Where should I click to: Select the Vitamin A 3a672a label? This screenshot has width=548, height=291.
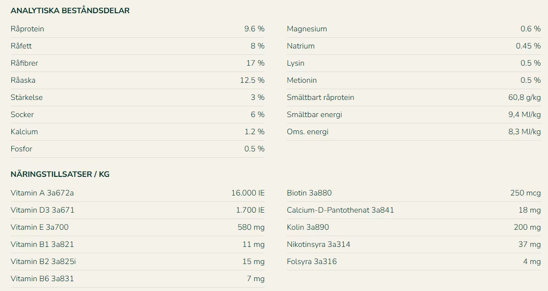pyautogui.click(x=42, y=193)
